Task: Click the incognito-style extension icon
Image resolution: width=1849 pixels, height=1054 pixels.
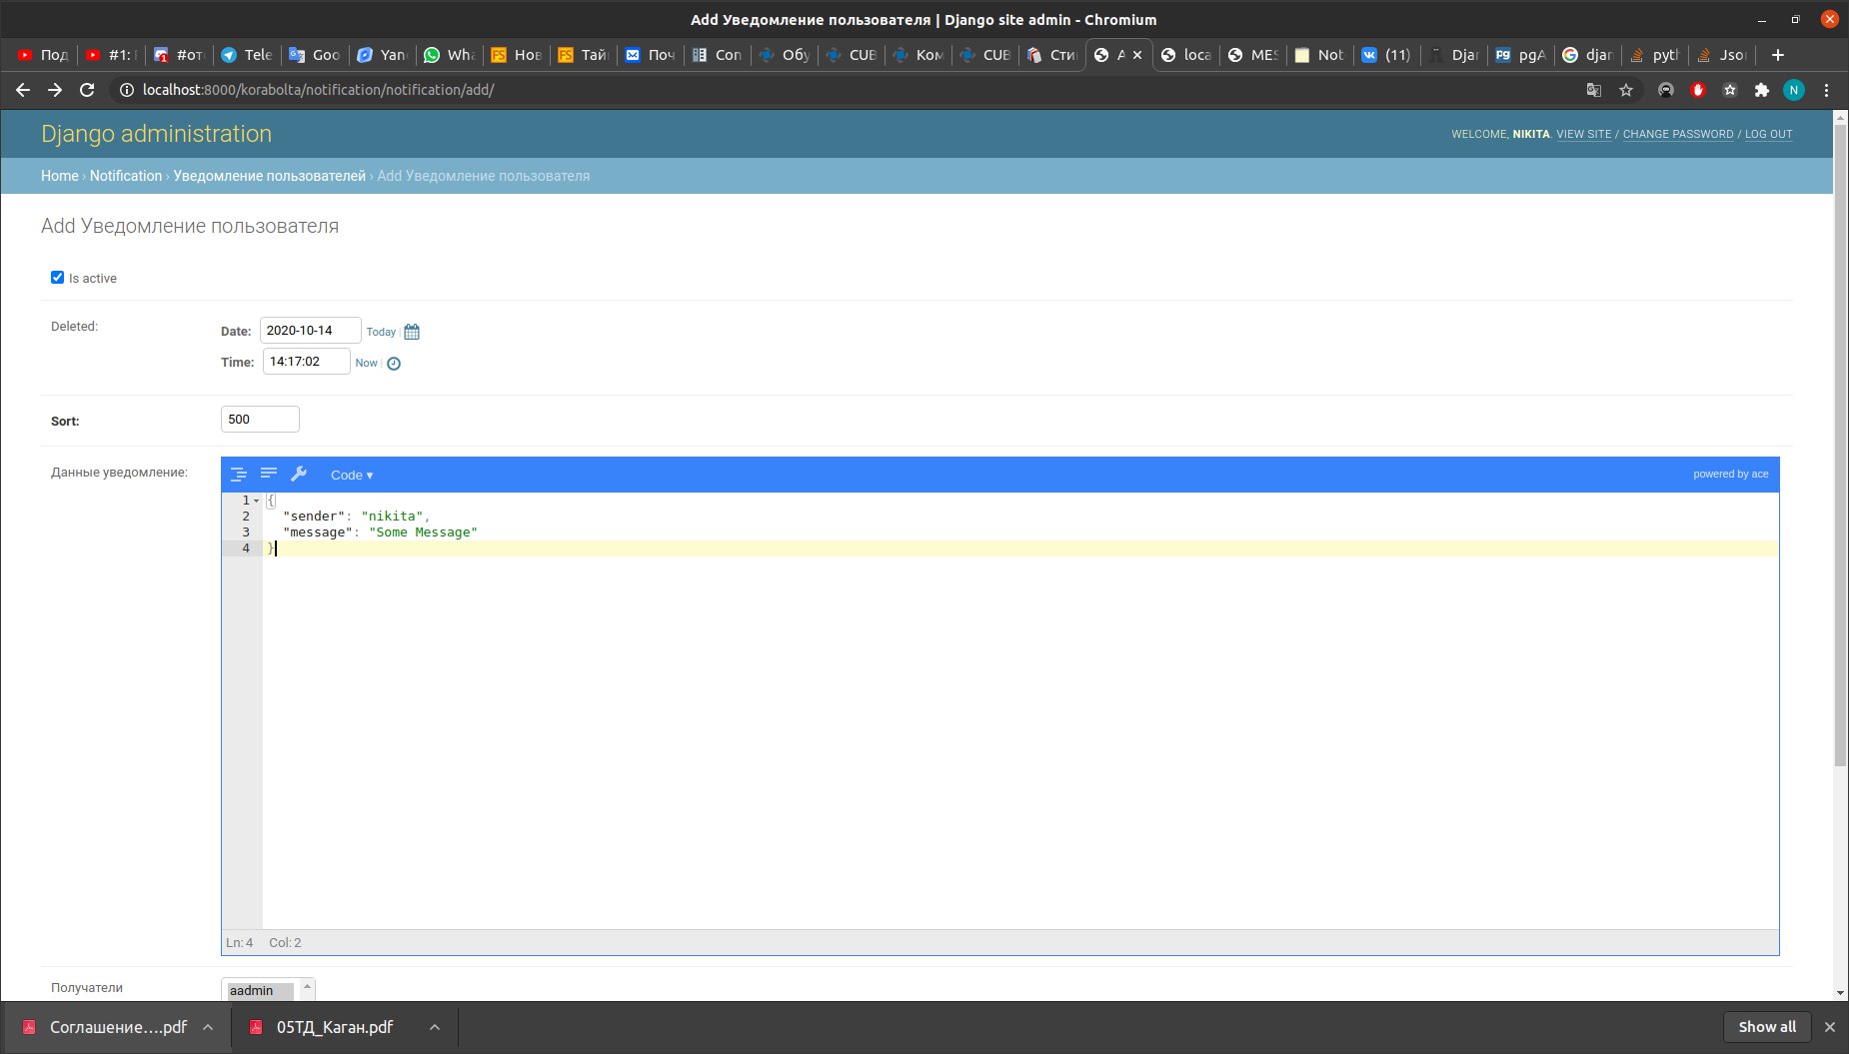Action: pyautogui.click(x=1665, y=90)
